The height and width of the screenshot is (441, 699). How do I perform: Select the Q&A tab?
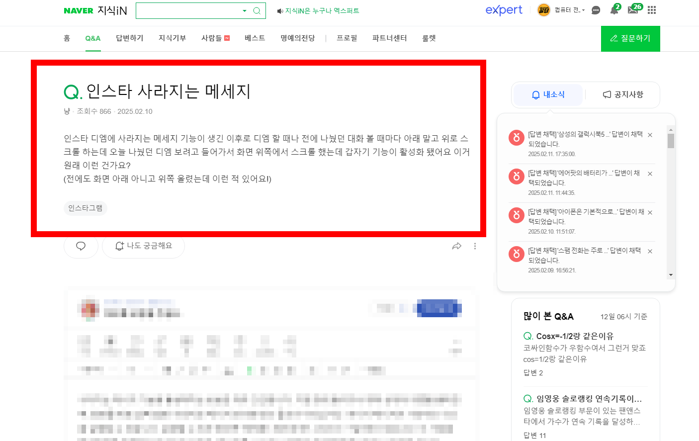[x=93, y=38]
